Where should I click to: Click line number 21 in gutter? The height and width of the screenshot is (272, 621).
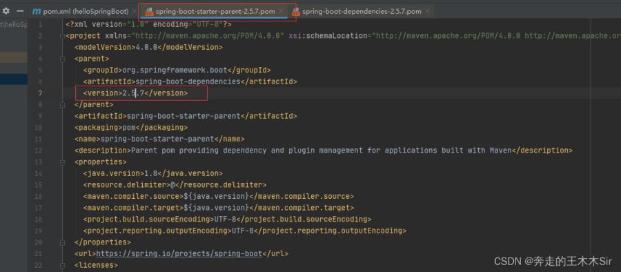point(39,254)
